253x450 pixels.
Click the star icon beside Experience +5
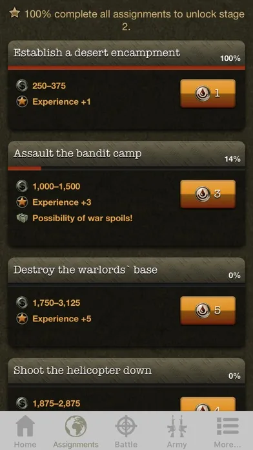tap(22, 319)
